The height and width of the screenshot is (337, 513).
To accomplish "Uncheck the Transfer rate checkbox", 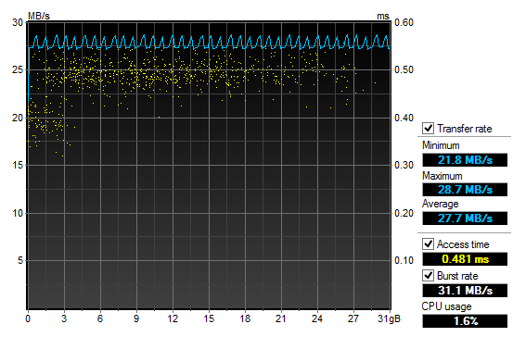I will coord(428,128).
